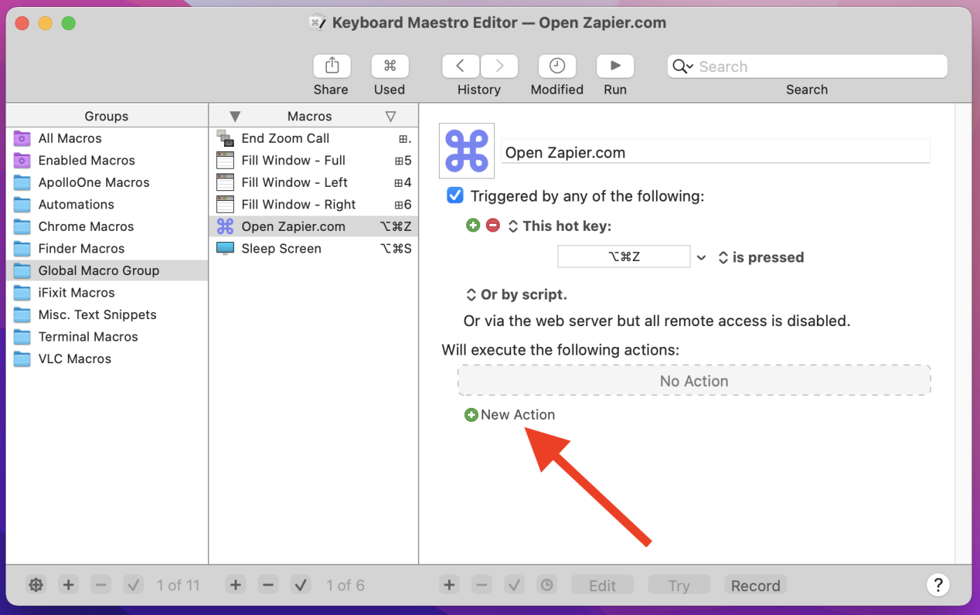Image resolution: width=980 pixels, height=615 pixels.
Task: Select the End Zoom Call macro
Action: [314, 139]
